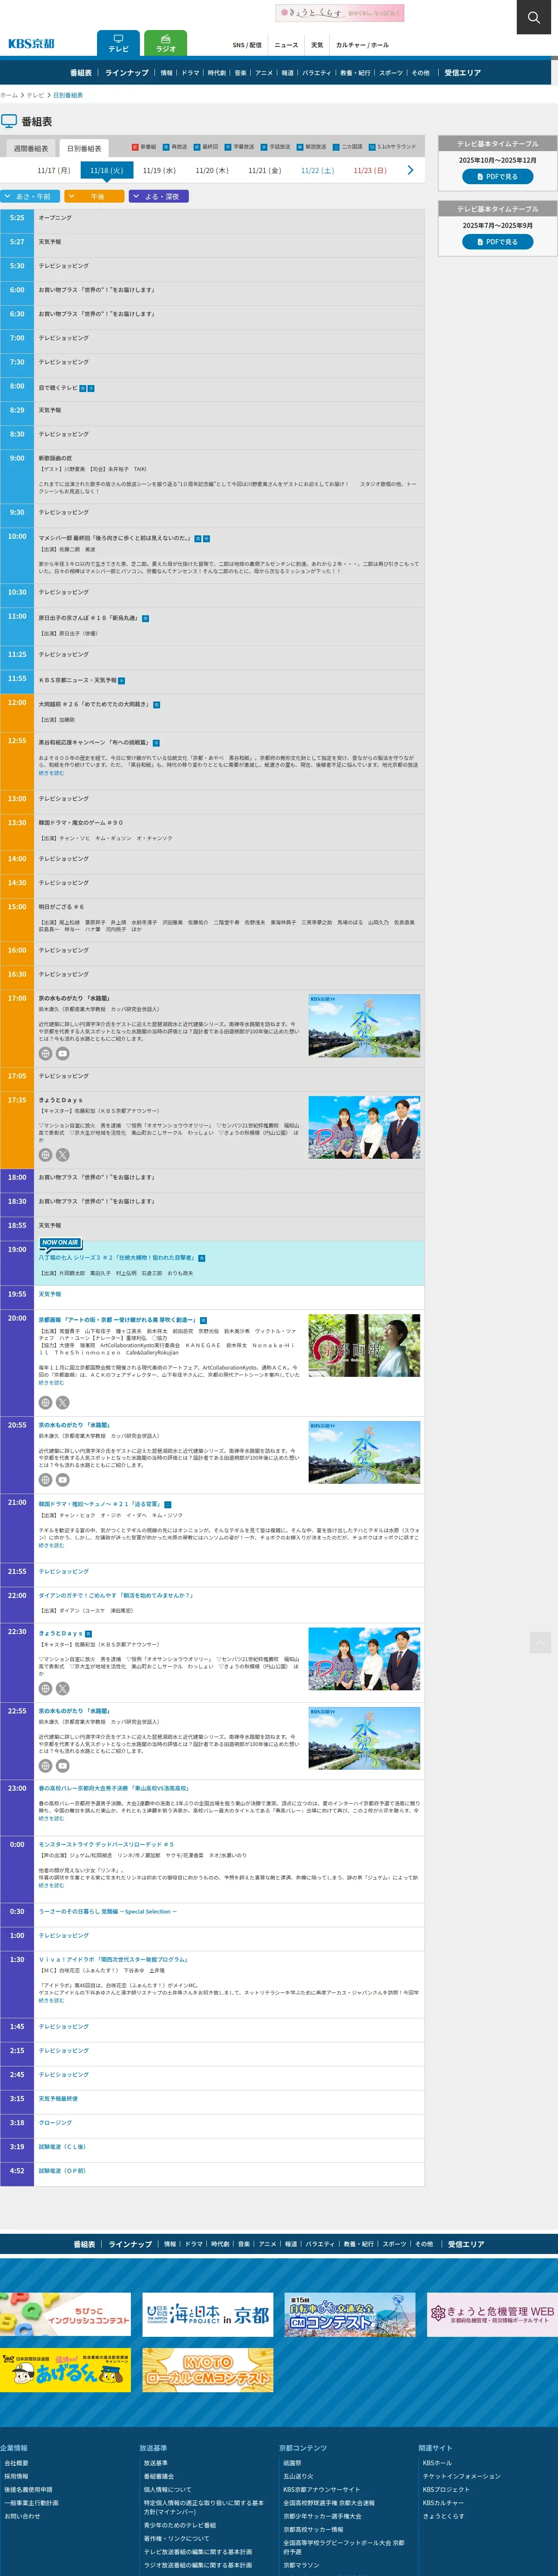Click the scroll-to-top arrow button
The width and height of the screenshot is (558, 2576).
pyautogui.click(x=540, y=1642)
